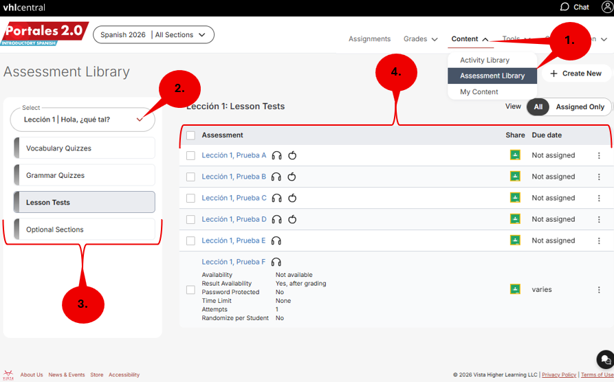Collapse the Content menu
Screen dimensions: 614x382
[470, 38]
